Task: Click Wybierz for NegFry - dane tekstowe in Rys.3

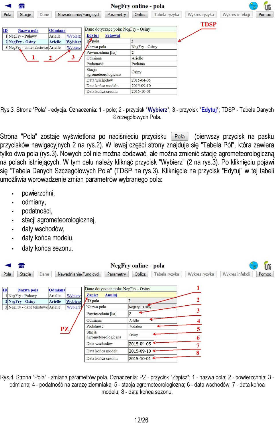Action: click(74, 48)
